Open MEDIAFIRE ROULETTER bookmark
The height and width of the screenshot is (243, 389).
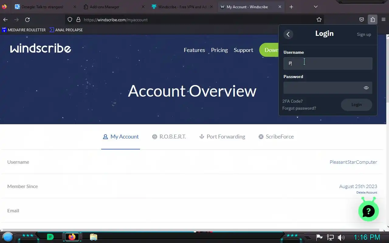pos(24,30)
